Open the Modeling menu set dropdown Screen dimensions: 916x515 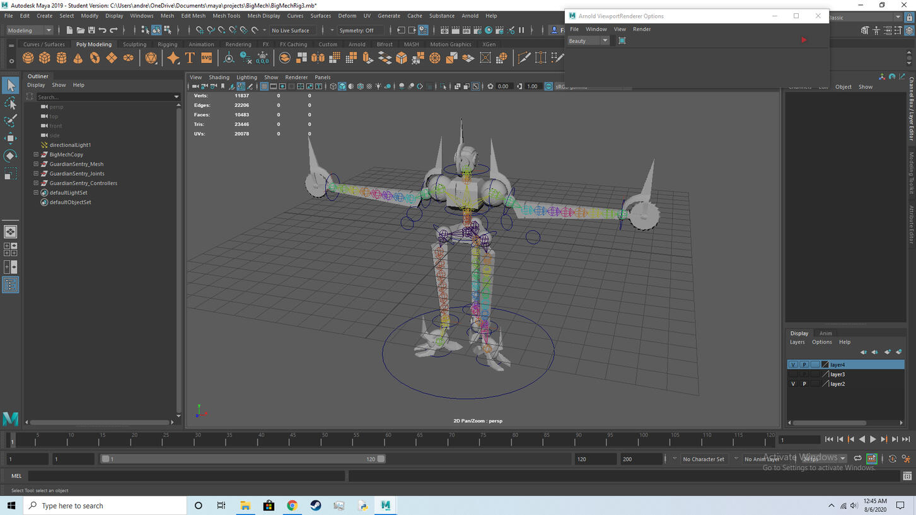tap(30, 30)
